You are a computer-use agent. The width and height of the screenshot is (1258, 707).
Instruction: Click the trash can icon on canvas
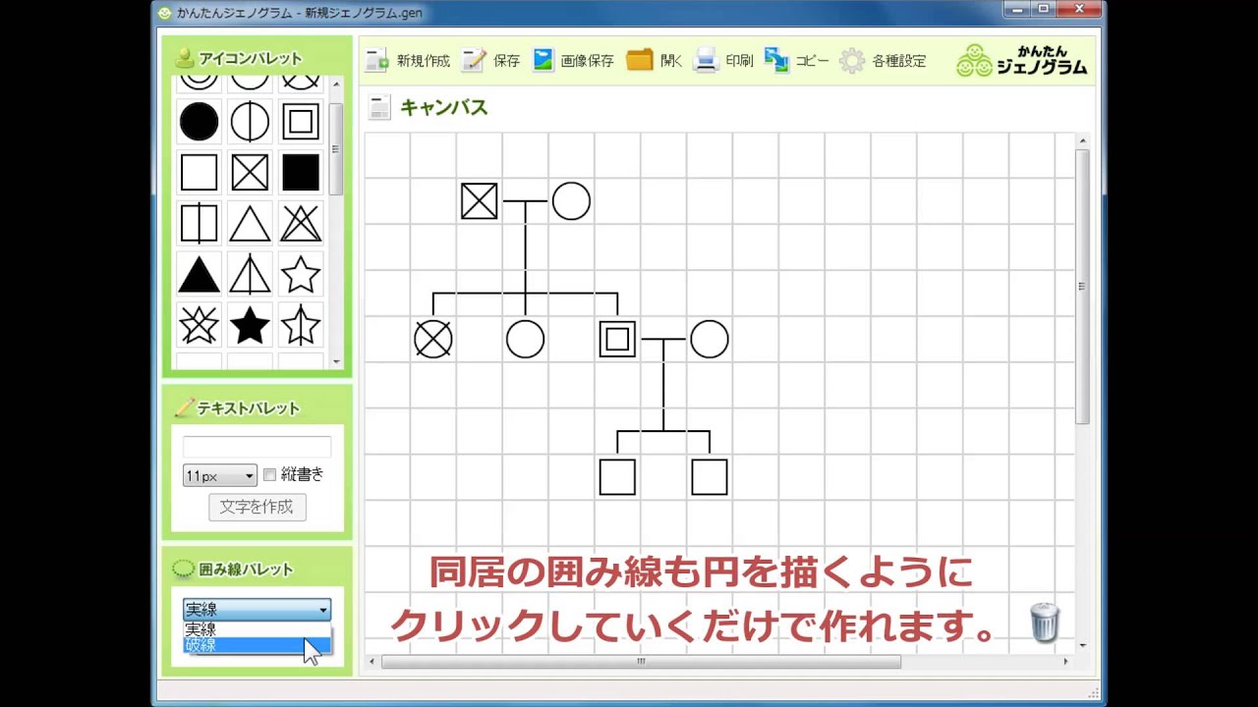click(x=1045, y=623)
